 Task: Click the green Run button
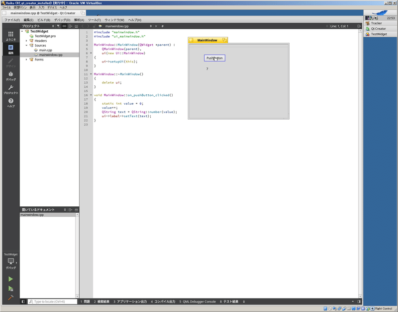10,279
